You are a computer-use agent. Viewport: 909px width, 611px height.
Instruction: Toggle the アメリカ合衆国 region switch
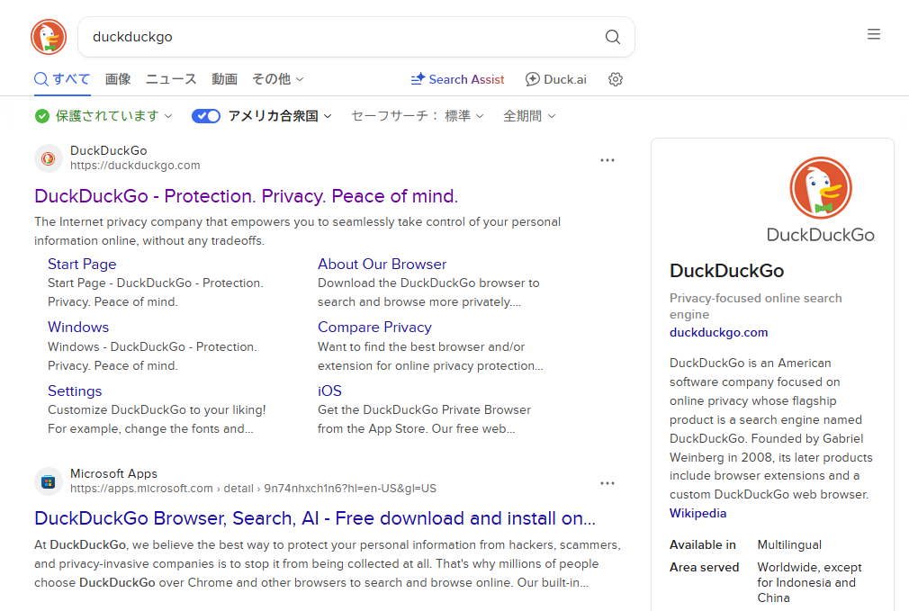pos(206,116)
